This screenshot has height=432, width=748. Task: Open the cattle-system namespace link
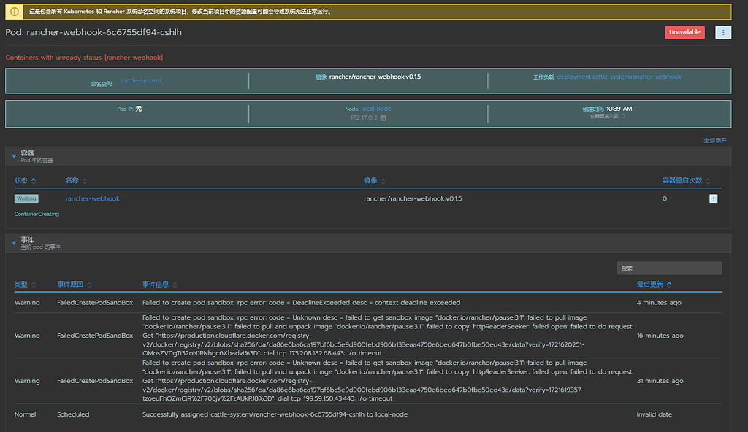[140, 80]
